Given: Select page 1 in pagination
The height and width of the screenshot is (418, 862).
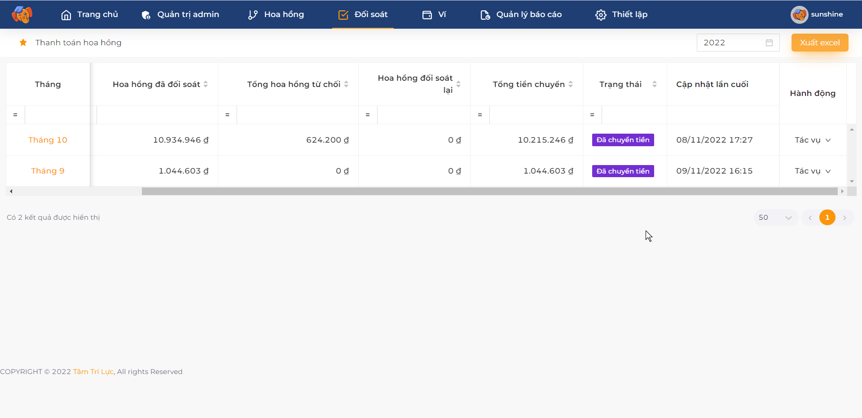Looking at the screenshot, I should click(827, 218).
